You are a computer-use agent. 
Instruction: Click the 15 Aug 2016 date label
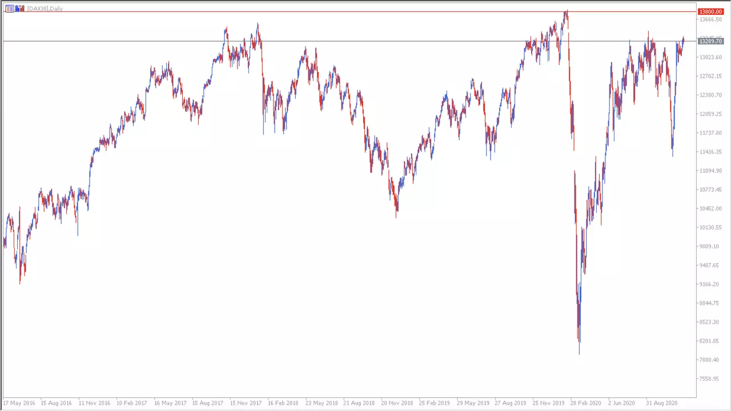pos(57,403)
